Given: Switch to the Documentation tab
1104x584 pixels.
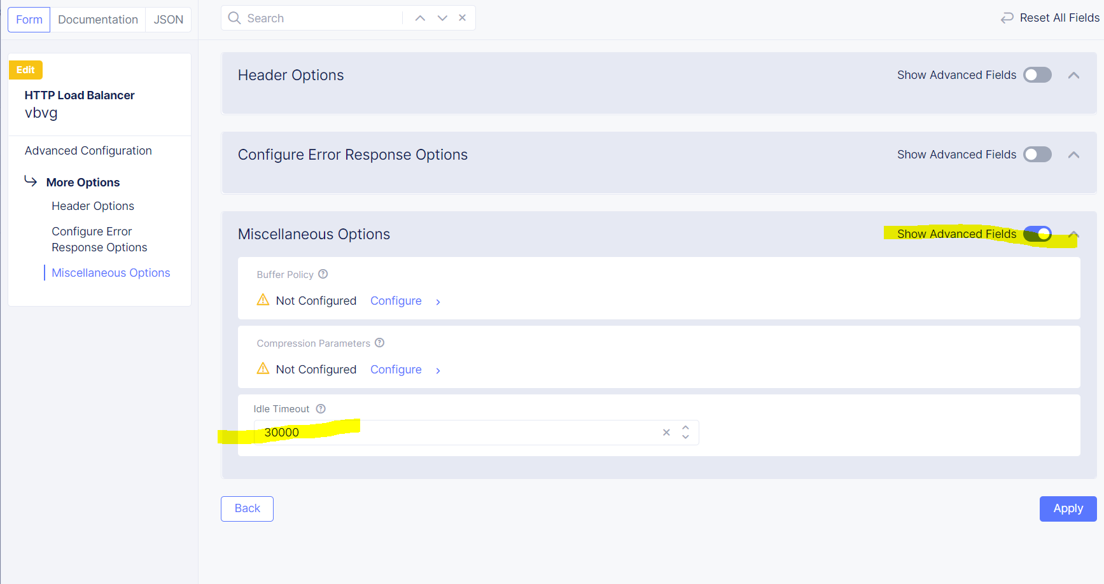Looking at the screenshot, I should point(97,19).
